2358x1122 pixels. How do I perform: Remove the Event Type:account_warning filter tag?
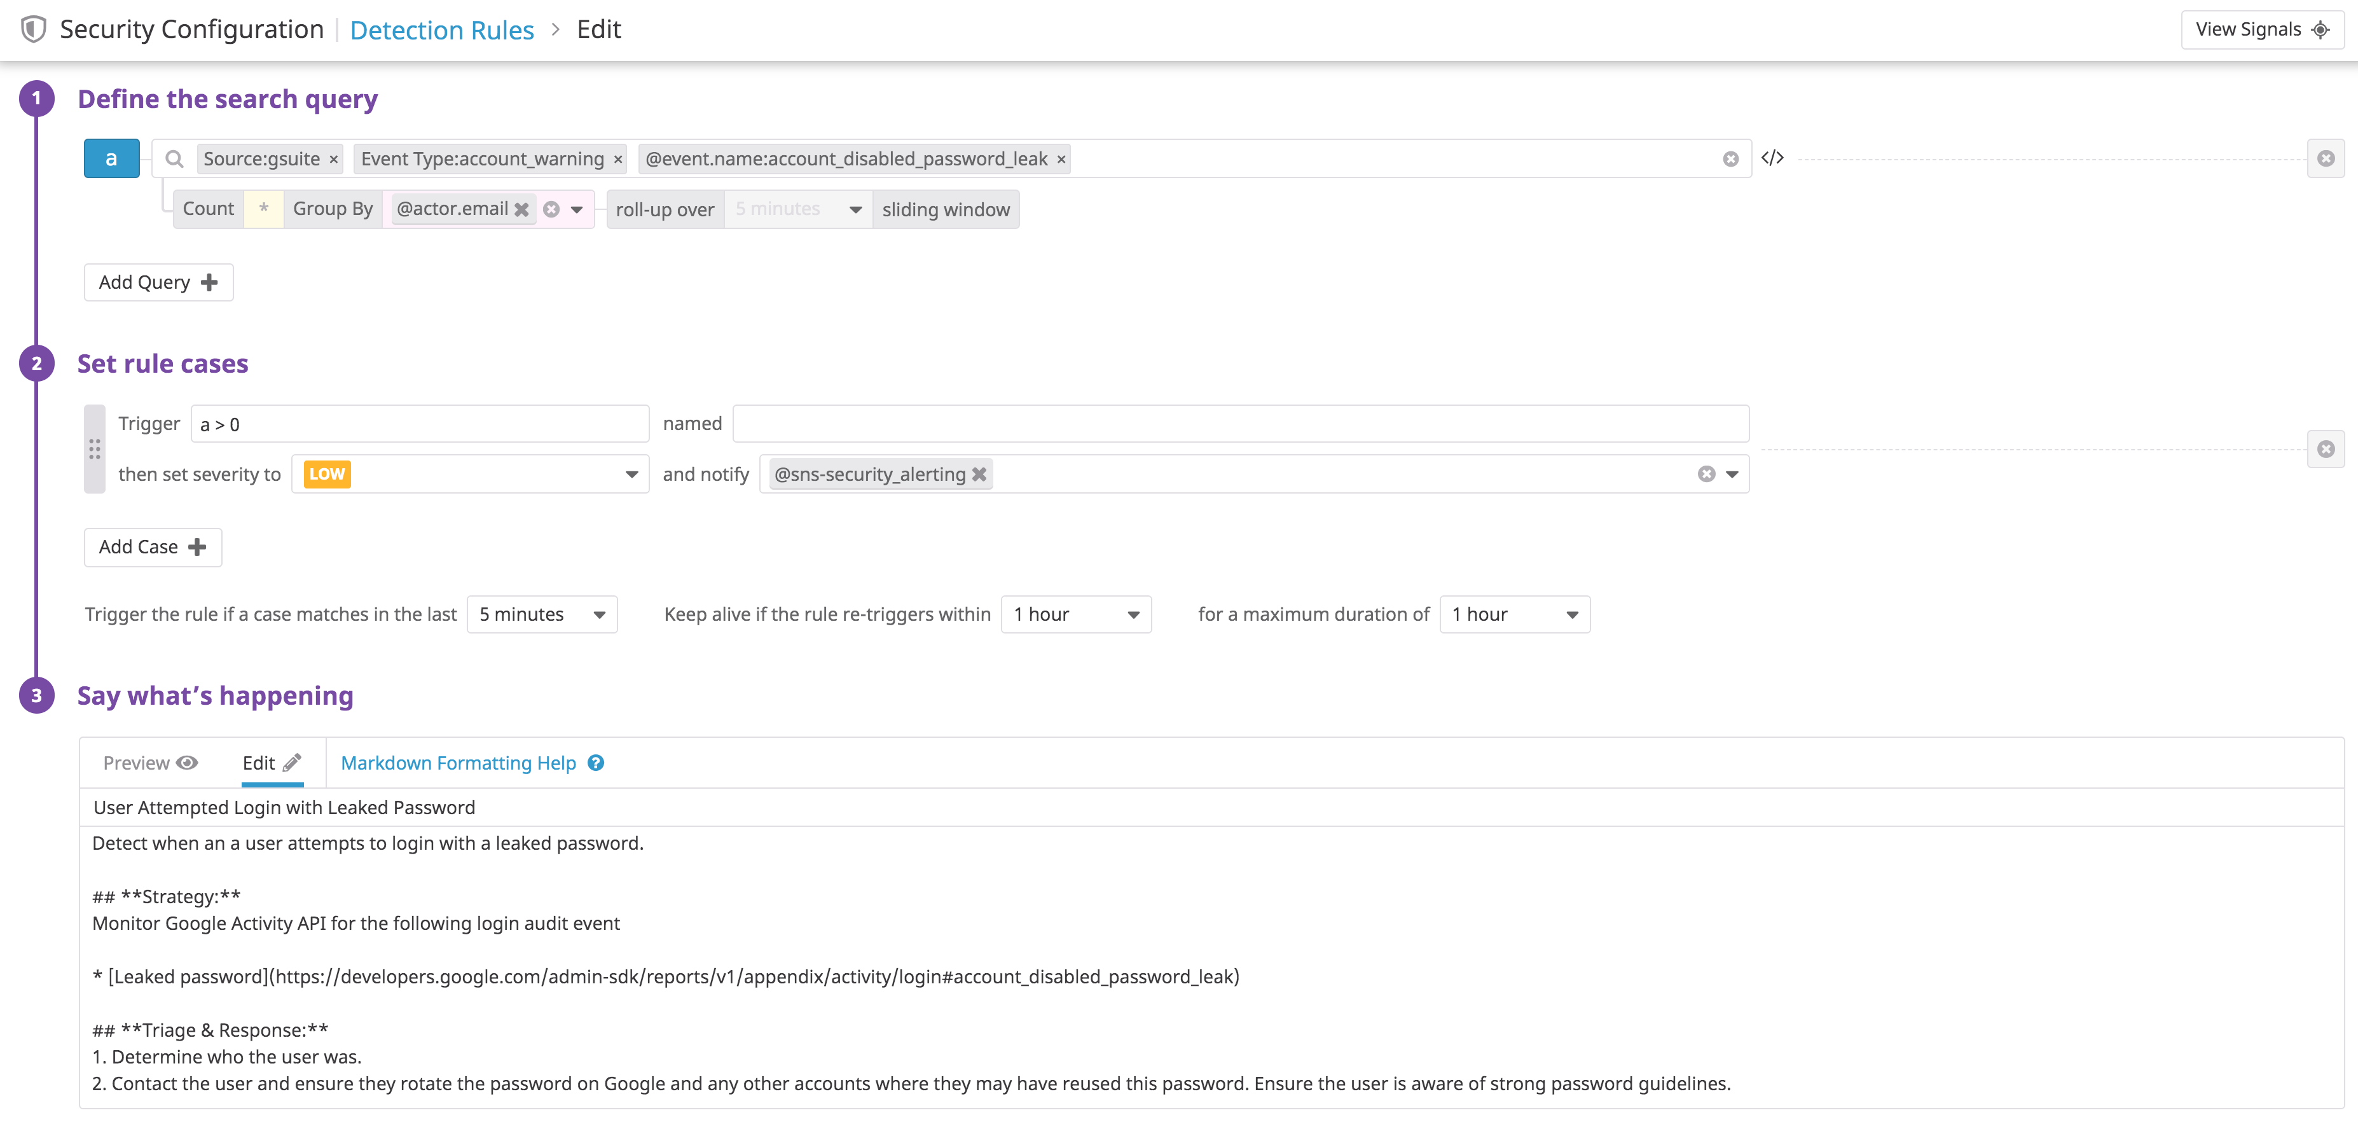point(618,158)
